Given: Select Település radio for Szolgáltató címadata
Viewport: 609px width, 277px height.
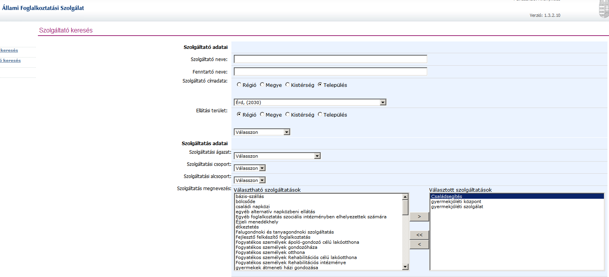Looking at the screenshot, I should (320, 85).
